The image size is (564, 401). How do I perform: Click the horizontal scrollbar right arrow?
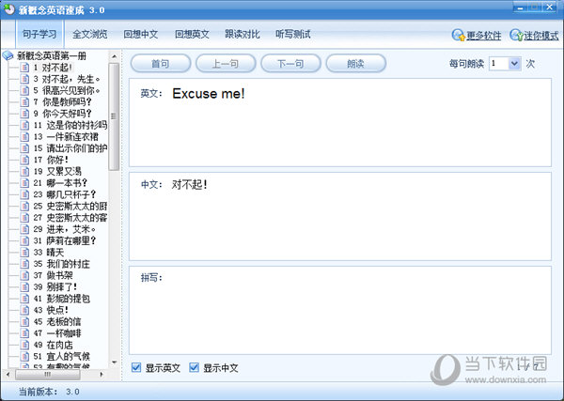[102, 375]
